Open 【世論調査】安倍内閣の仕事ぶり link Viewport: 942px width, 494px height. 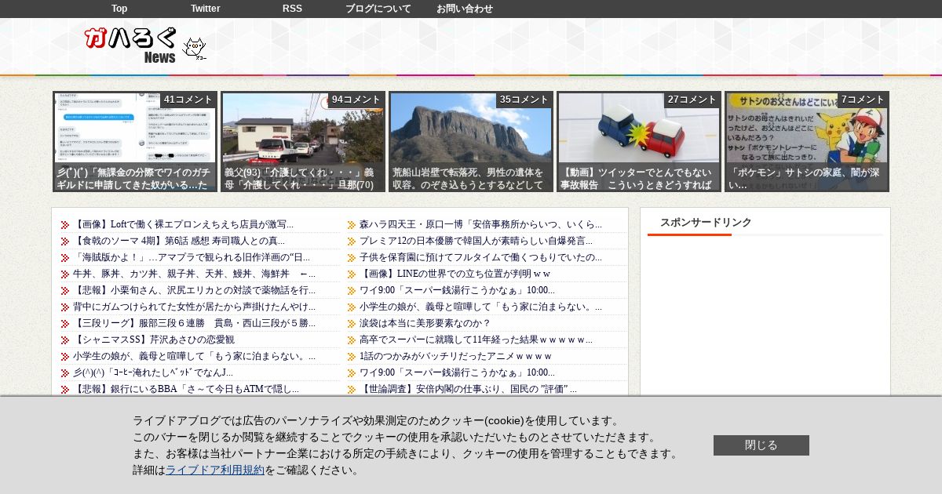click(468, 389)
